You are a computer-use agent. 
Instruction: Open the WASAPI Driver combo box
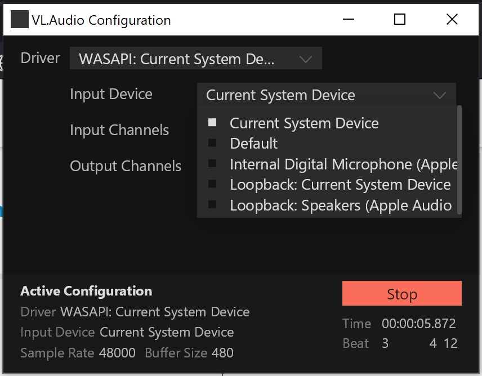[196, 59]
